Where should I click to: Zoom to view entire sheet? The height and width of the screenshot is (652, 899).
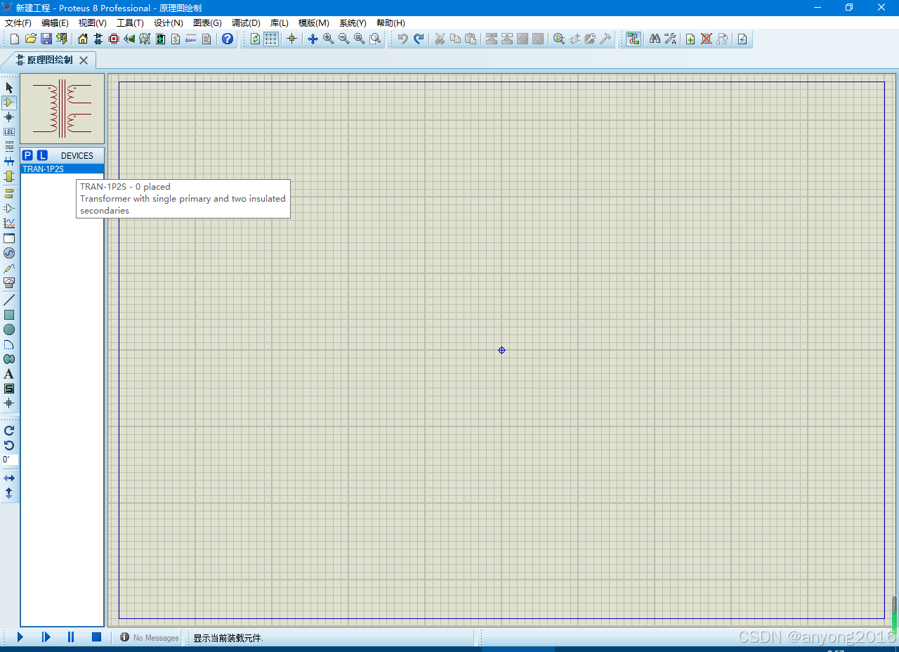(360, 39)
